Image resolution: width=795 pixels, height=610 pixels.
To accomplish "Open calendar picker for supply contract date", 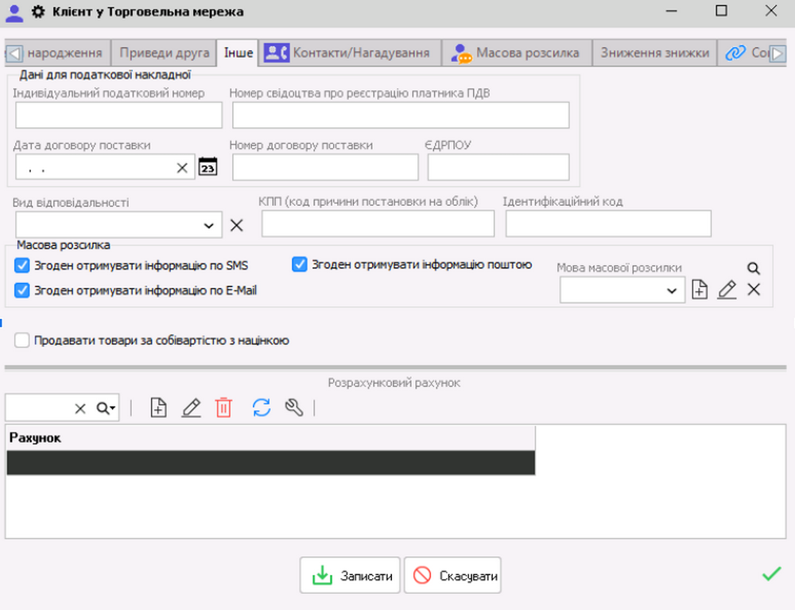I will click(x=207, y=167).
